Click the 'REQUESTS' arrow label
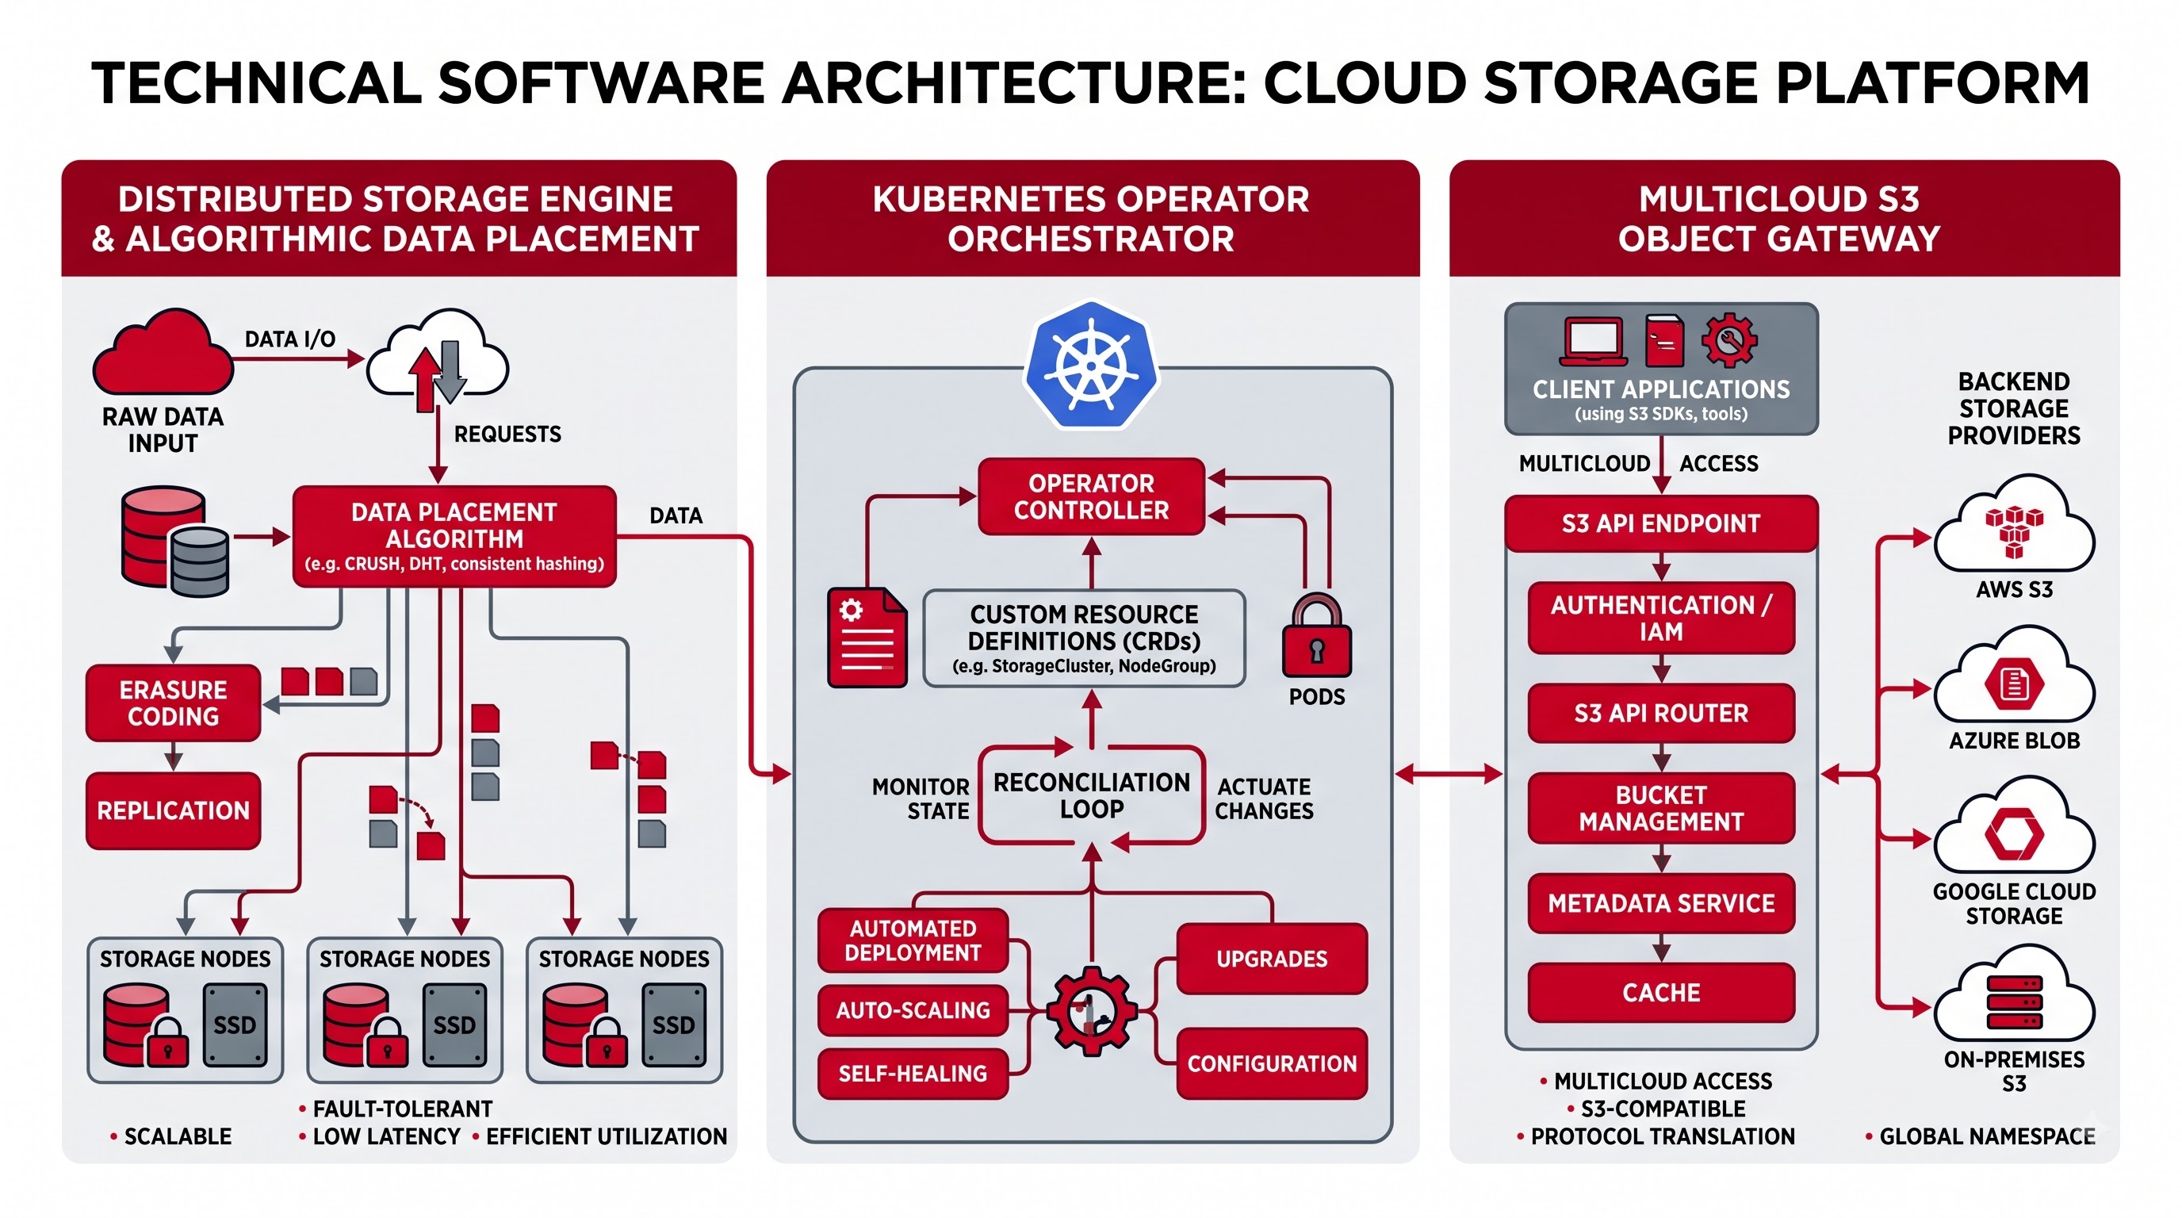The height and width of the screenshot is (1218, 2182). 507,435
